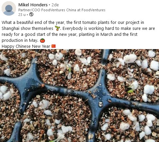This screenshot has width=159, height=142.
Task: Click the green sprout in right tray cell
Action: coord(131,90)
